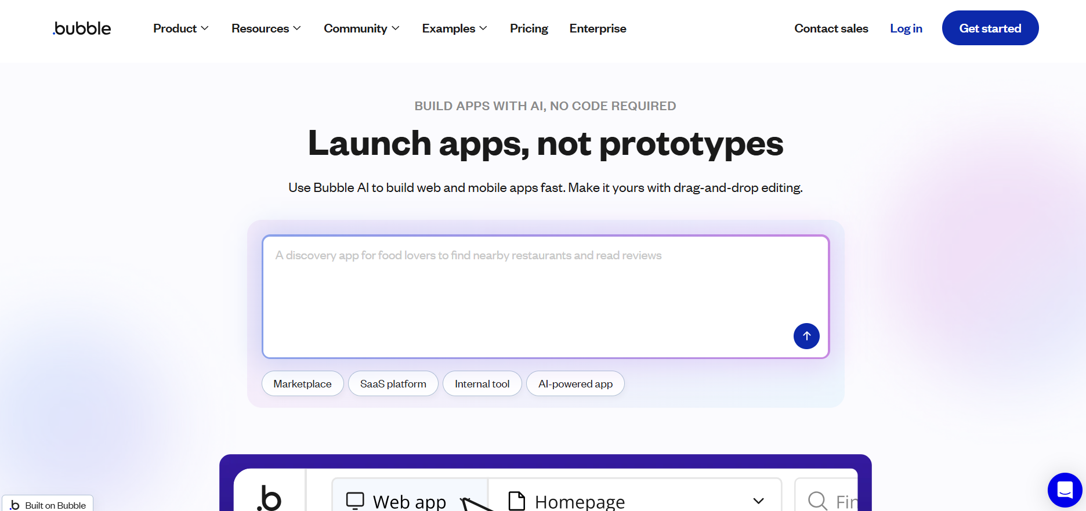Viewport: 1086px width, 511px height.
Task: Submit prompt with blue arrow button
Action: coord(806,336)
